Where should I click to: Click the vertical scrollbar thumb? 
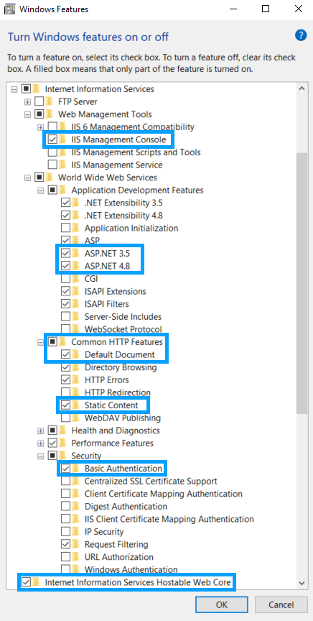pyautogui.click(x=302, y=283)
